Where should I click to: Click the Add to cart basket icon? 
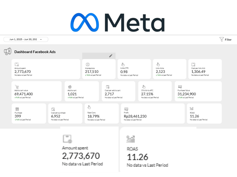pyautogui.click(x=70, y=87)
